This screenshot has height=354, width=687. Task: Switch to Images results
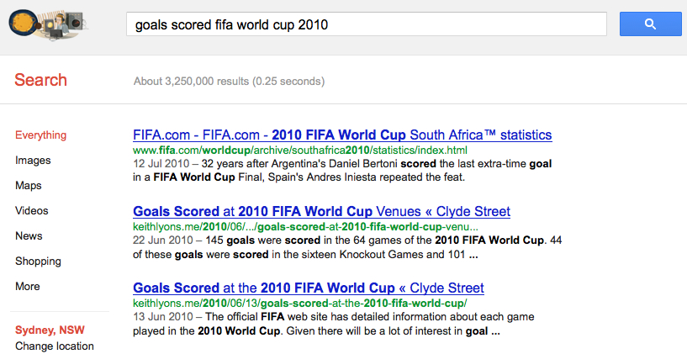[x=33, y=161]
